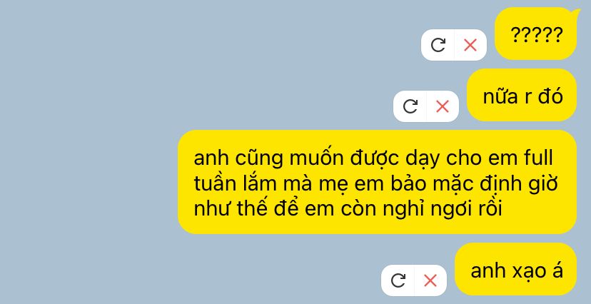Tap the "nữa r đó" message bubble

coord(522,95)
